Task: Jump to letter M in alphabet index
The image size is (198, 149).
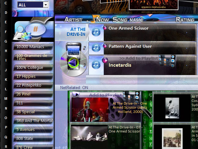Action: [x=6, y=99]
